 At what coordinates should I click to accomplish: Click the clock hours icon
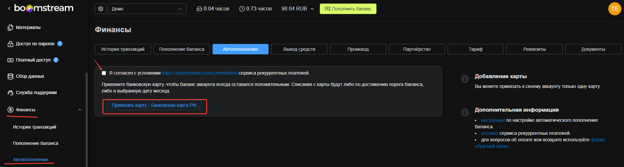(x=242, y=9)
